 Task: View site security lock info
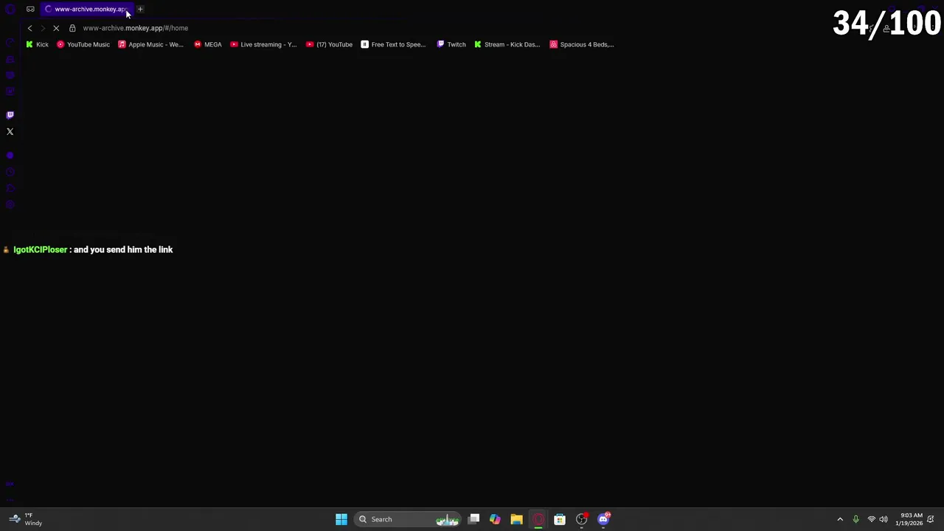coord(72,28)
